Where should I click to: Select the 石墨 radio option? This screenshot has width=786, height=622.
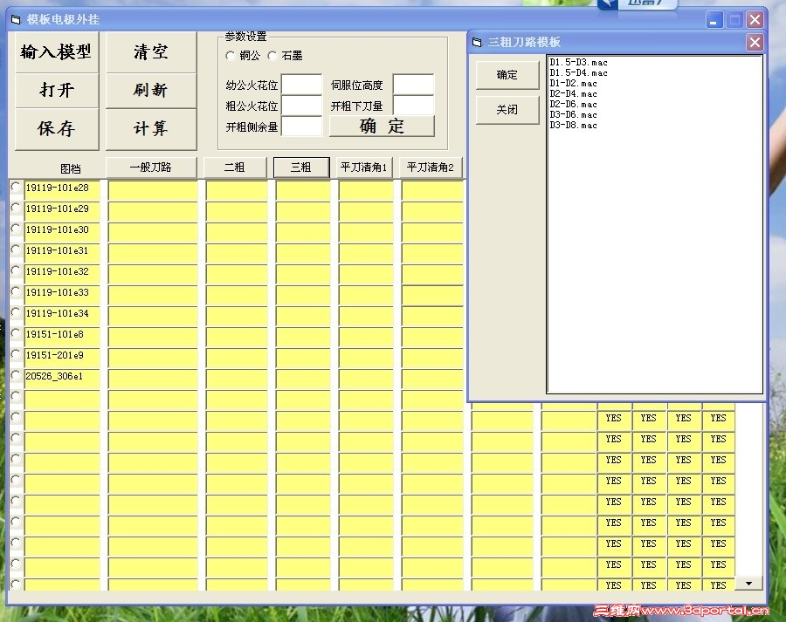click(x=272, y=56)
